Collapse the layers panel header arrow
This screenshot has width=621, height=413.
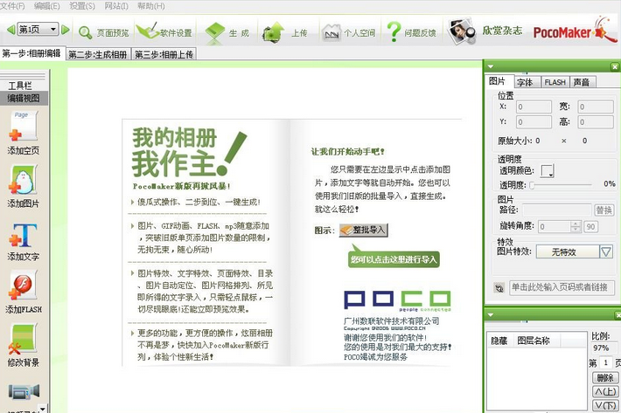[491, 315]
